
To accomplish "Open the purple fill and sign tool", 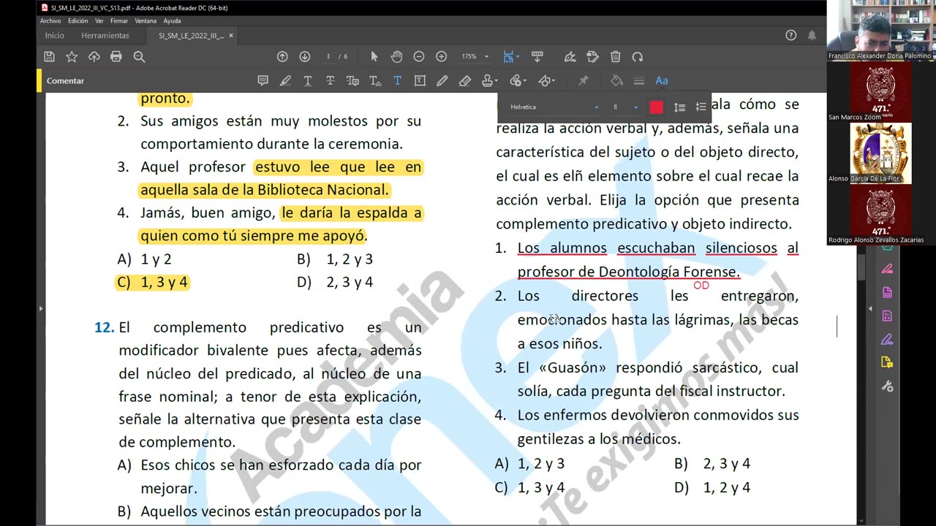I will pos(887,339).
